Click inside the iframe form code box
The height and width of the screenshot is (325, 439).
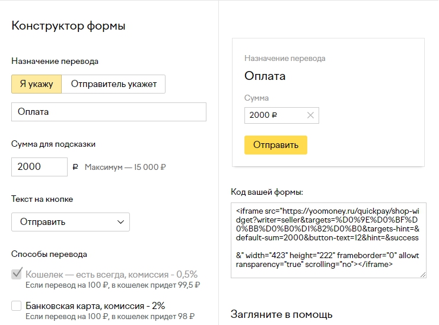click(328, 240)
